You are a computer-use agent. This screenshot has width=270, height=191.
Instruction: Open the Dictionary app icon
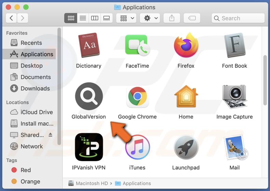click(x=89, y=45)
